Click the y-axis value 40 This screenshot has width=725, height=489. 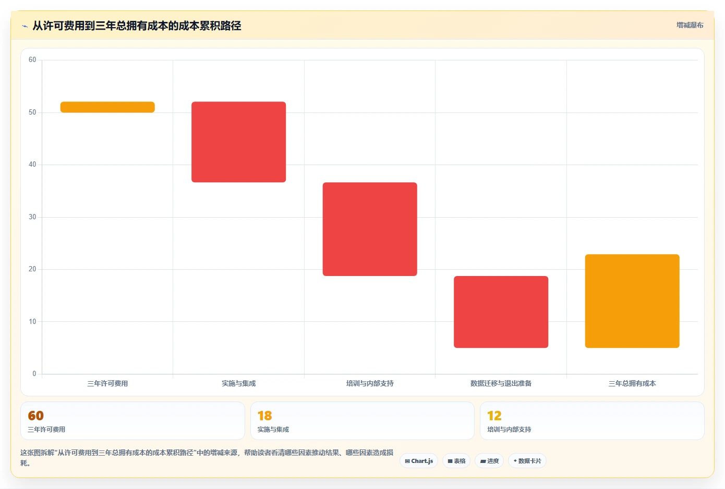pyautogui.click(x=32, y=165)
